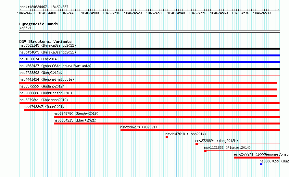Click the red bar under nsv2808606

[148, 96]
